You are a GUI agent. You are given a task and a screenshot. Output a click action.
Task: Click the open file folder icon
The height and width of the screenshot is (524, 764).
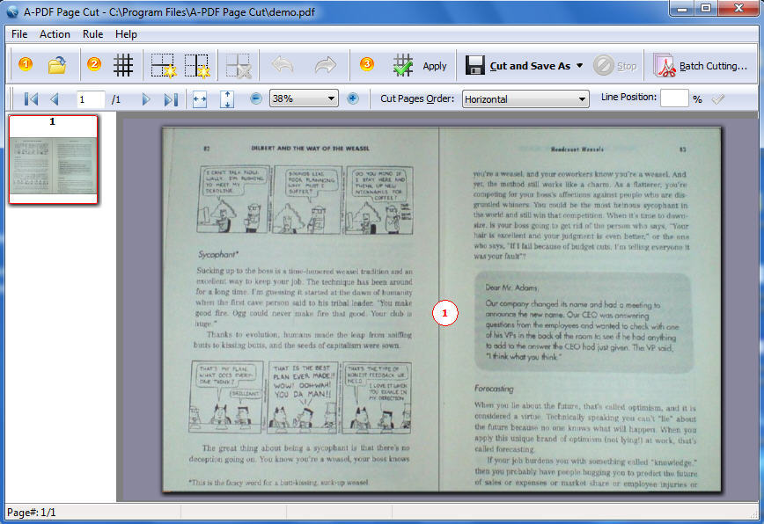point(57,65)
